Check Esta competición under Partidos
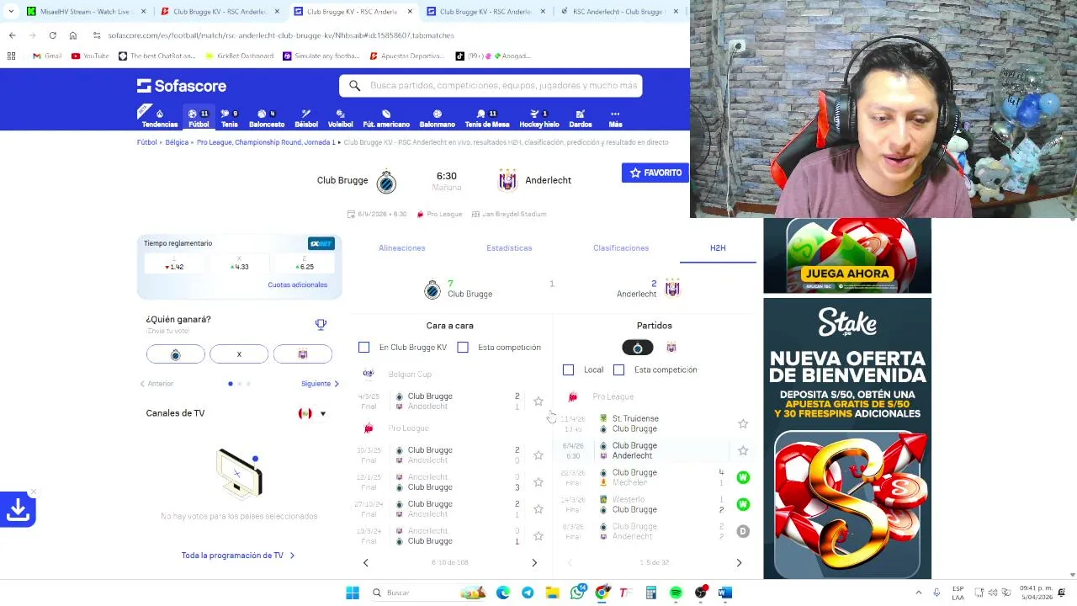The width and height of the screenshot is (1077, 606). 619,369
